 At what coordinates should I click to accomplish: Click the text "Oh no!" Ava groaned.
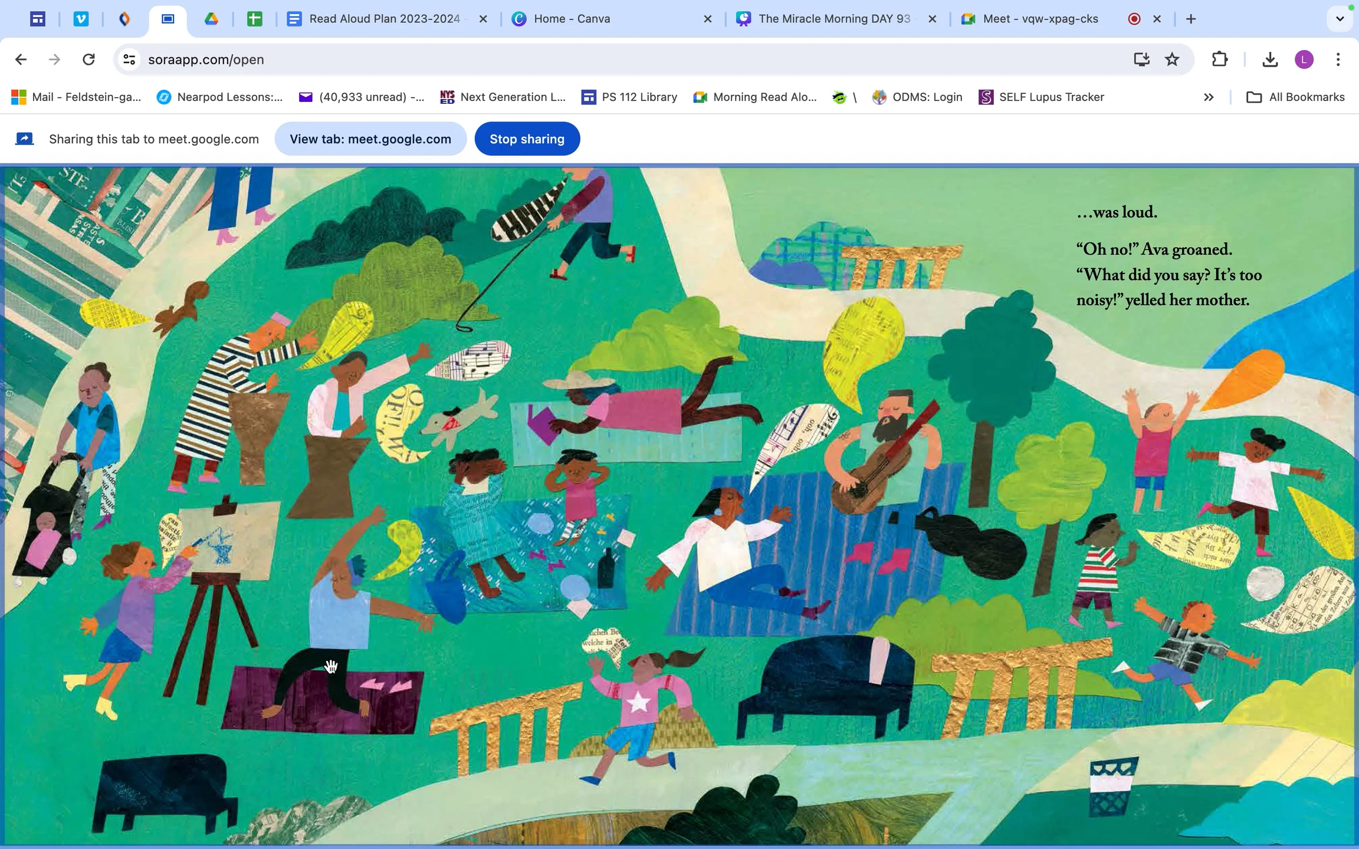coord(1154,249)
